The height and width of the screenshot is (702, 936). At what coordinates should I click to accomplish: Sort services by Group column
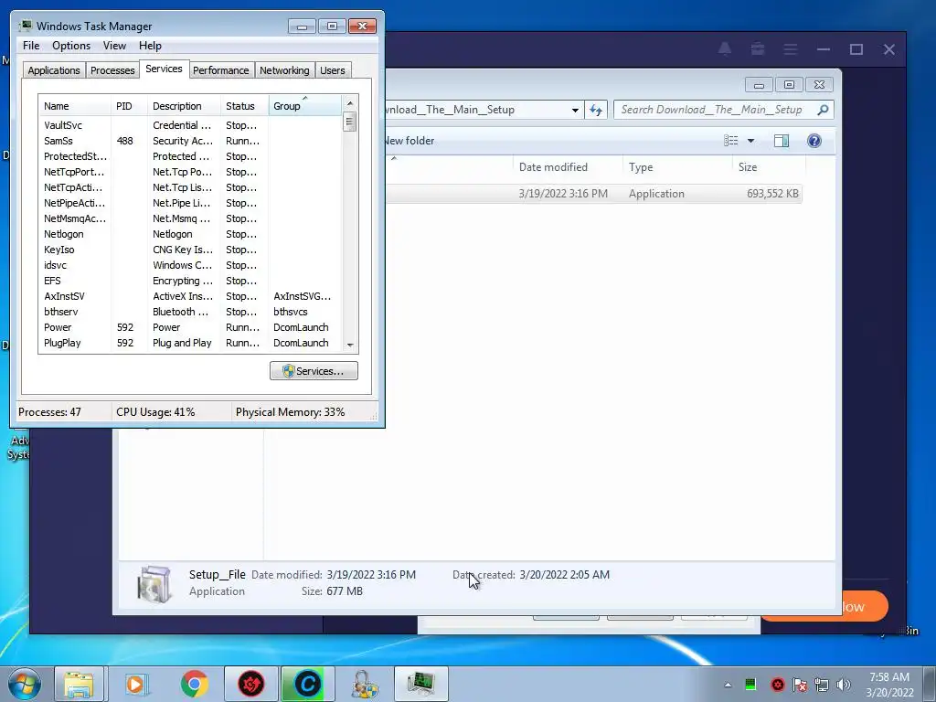(305, 106)
